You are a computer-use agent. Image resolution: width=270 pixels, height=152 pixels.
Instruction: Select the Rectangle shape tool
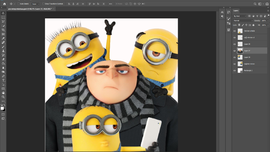click(3, 89)
